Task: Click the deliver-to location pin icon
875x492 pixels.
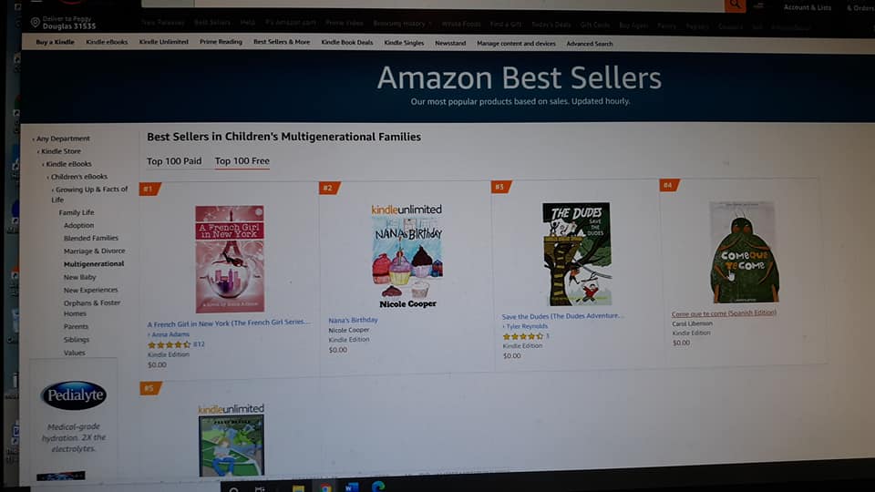Action: coord(36,22)
